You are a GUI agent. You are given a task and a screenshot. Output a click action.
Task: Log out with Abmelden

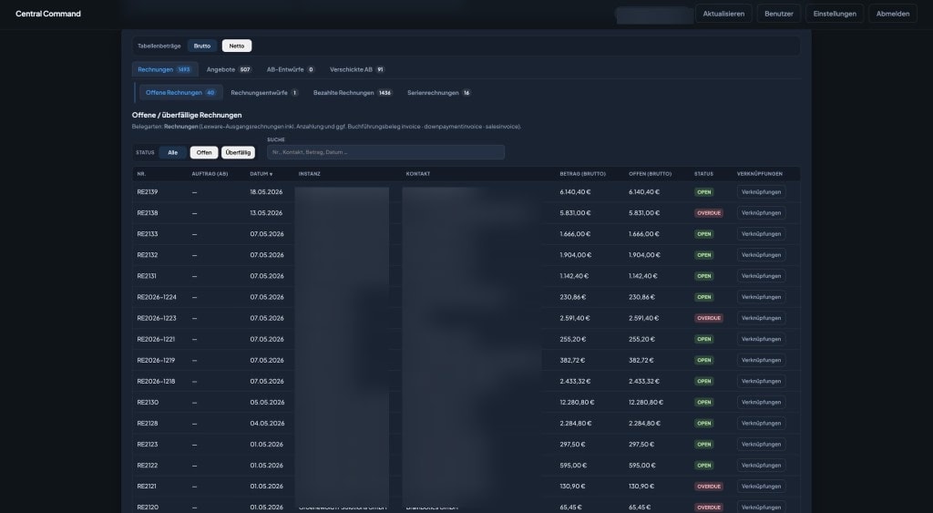(893, 14)
